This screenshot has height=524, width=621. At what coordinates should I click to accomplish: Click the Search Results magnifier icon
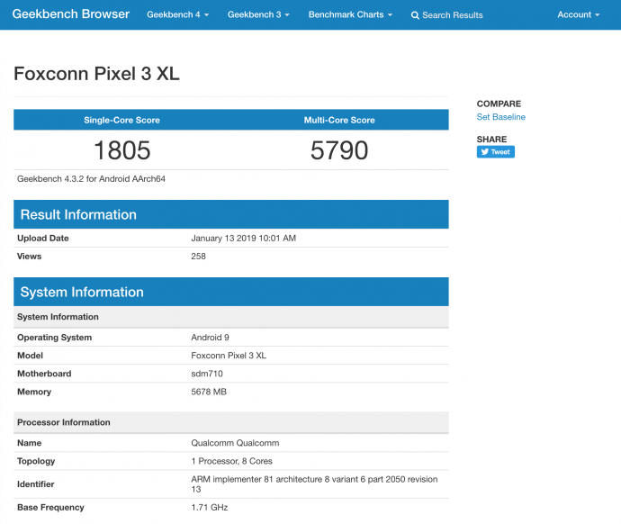click(x=415, y=15)
